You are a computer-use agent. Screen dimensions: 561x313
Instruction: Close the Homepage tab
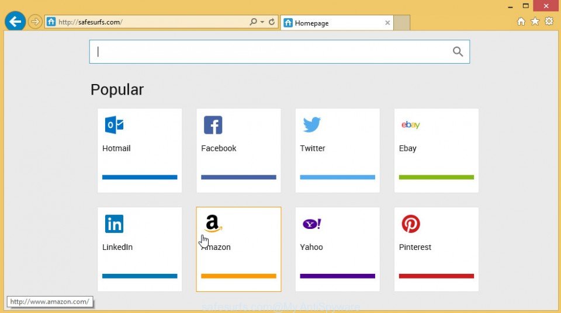[387, 23]
